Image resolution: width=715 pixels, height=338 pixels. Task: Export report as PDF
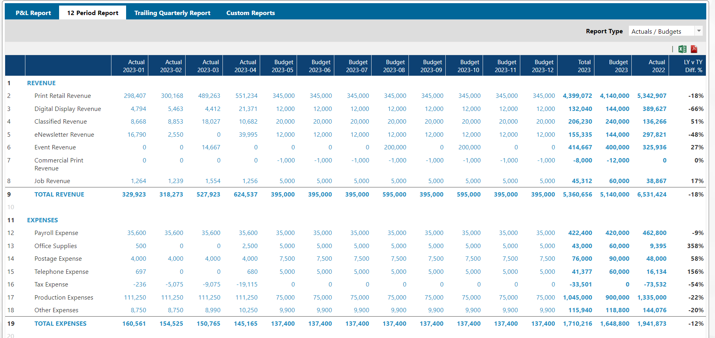click(694, 49)
